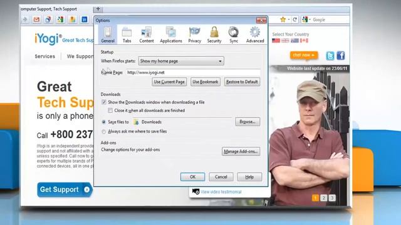
Task: Go to the Security options panel
Action: 214,34
